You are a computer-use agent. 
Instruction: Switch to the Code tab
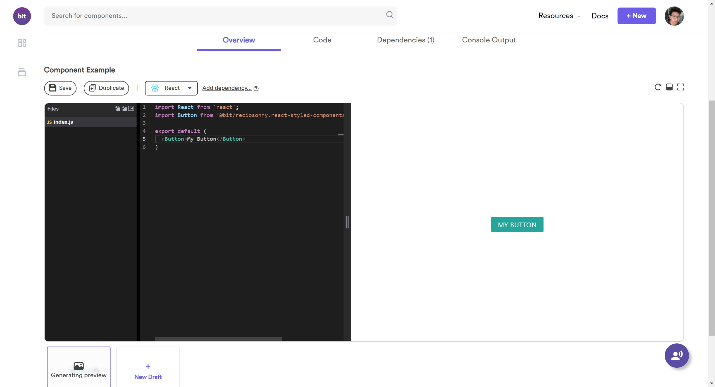322,40
